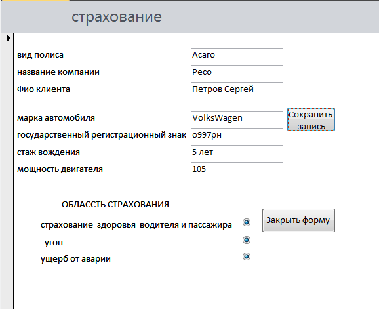The height and width of the screenshot is (309, 379).
Task: Click the 'название компании' field containing Ресо
Action: point(237,72)
